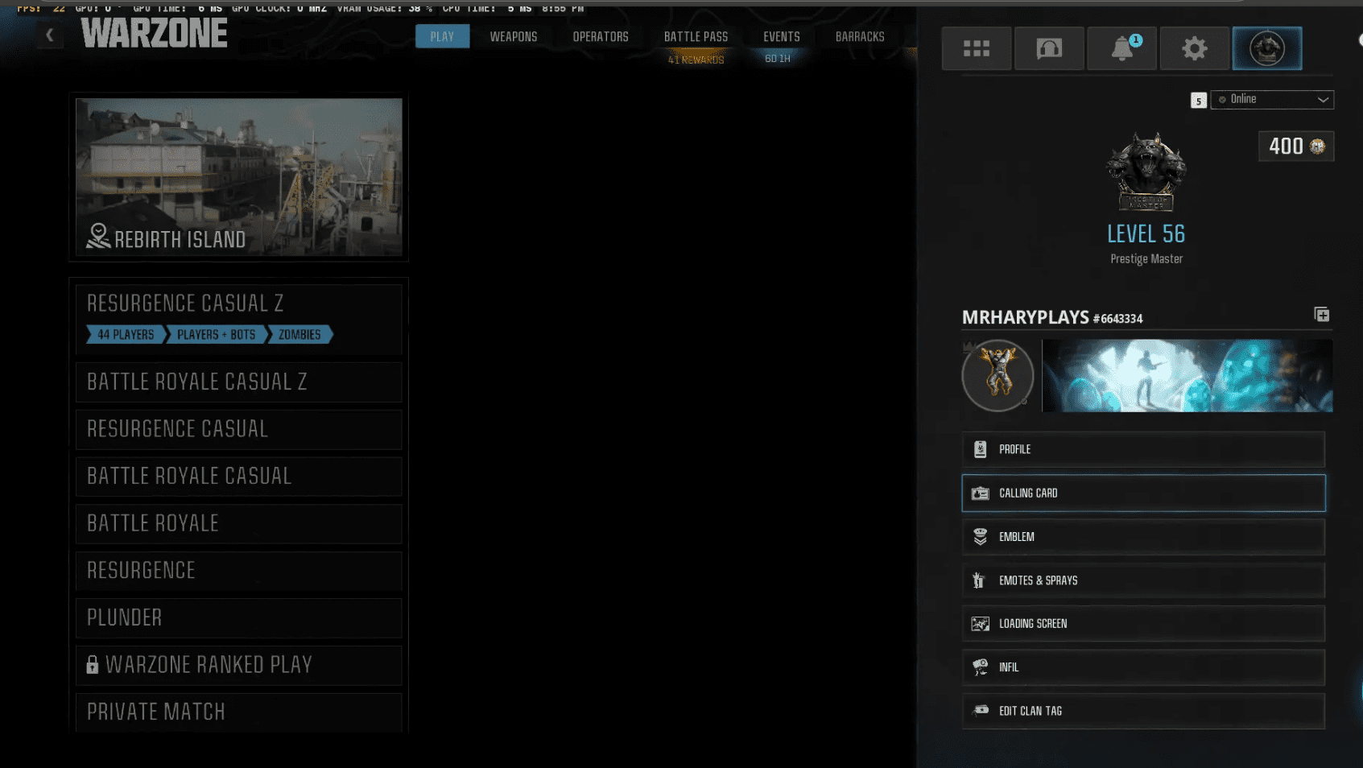Click the player profile avatar icon
The image size is (1363, 768).
(1266, 48)
